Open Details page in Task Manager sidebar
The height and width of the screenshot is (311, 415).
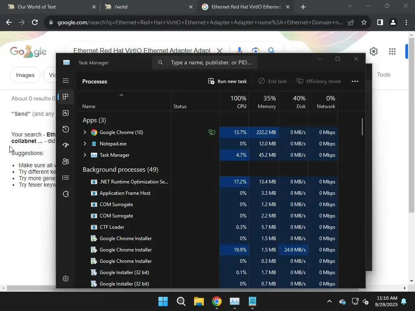66,178
